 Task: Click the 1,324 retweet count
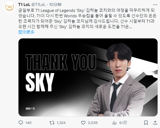tap(61, 123)
